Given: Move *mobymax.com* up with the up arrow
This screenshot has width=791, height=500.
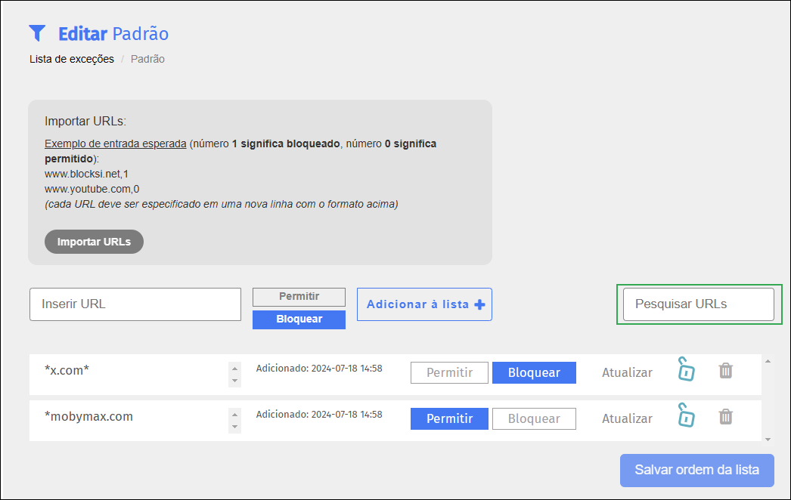Looking at the screenshot, I should click(x=234, y=415).
